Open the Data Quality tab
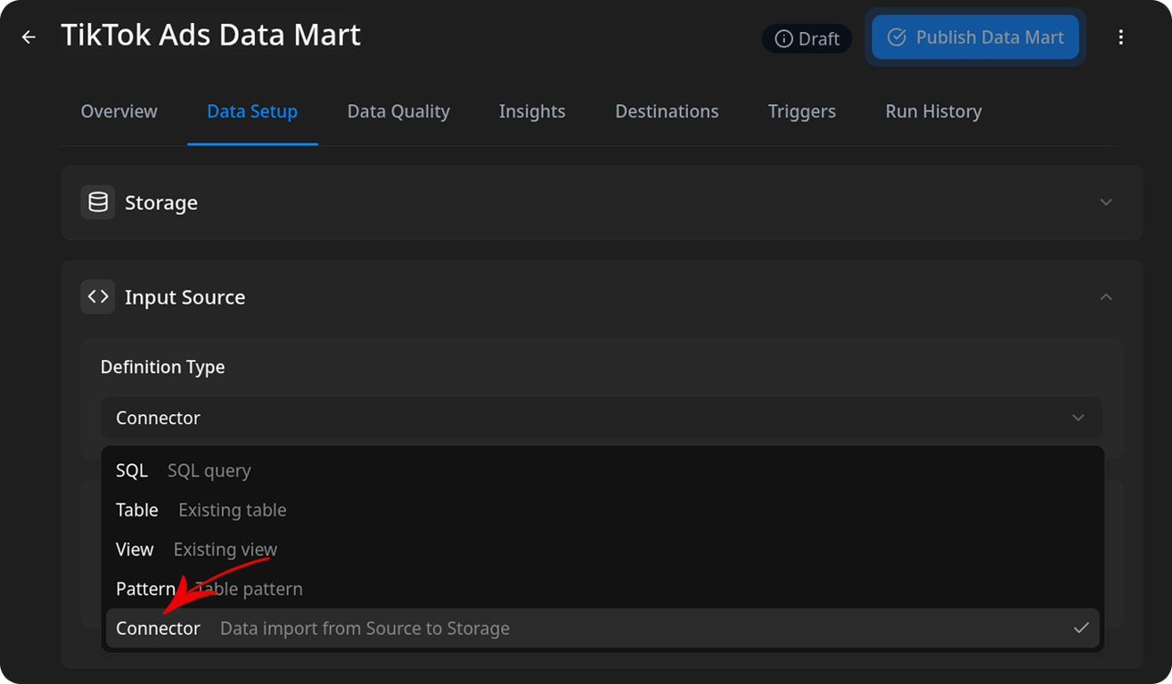The height and width of the screenshot is (684, 1172). coord(398,111)
